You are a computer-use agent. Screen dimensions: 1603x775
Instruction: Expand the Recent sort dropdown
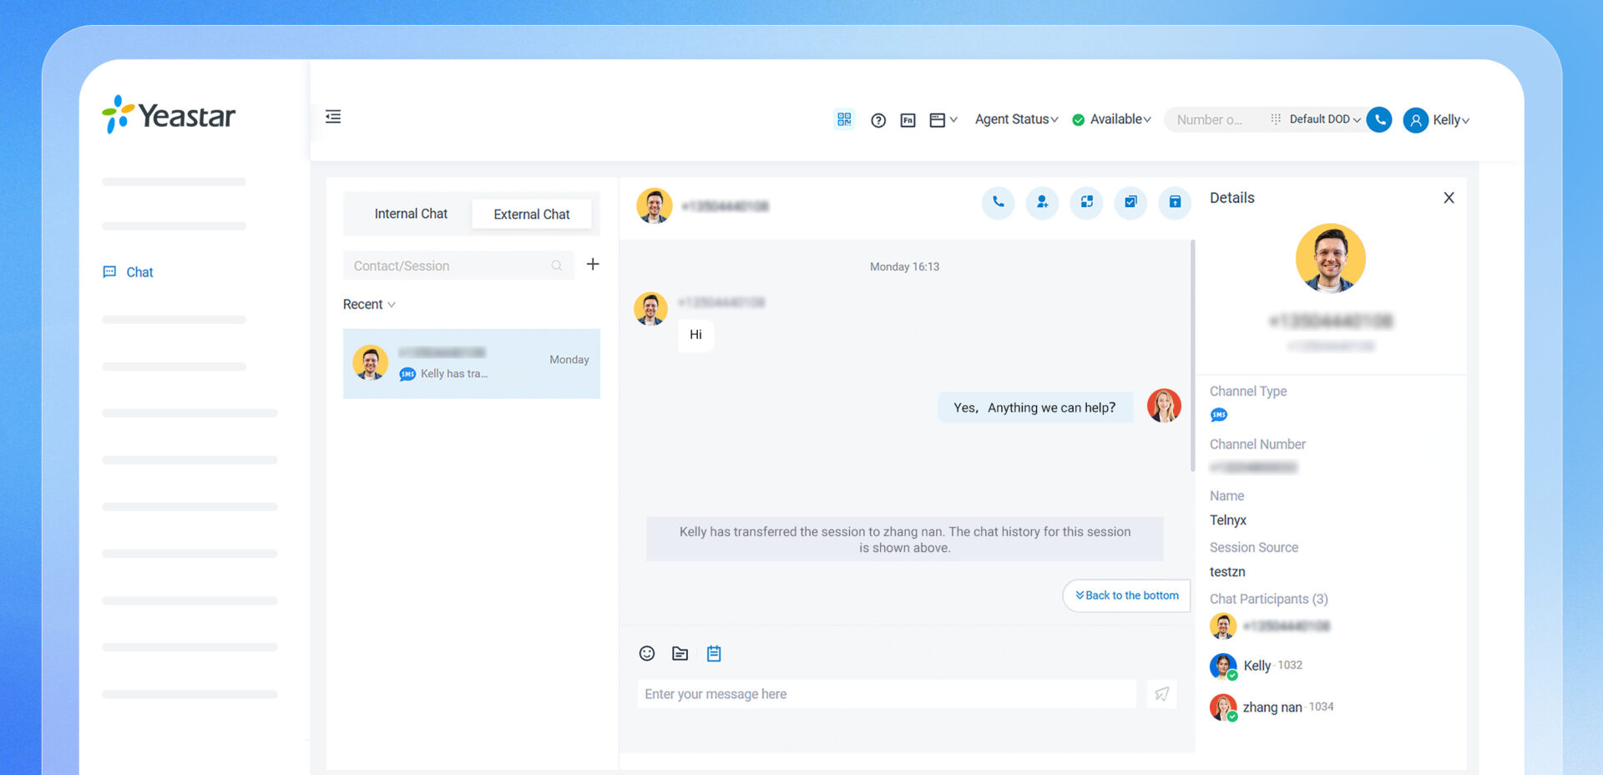[x=369, y=304]
